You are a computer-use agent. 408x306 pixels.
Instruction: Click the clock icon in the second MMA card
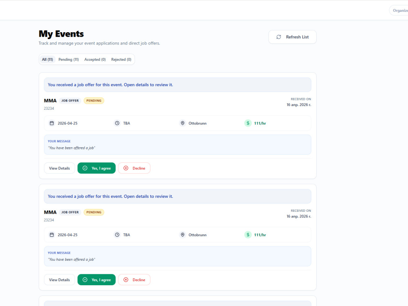(x=118, y=235)
